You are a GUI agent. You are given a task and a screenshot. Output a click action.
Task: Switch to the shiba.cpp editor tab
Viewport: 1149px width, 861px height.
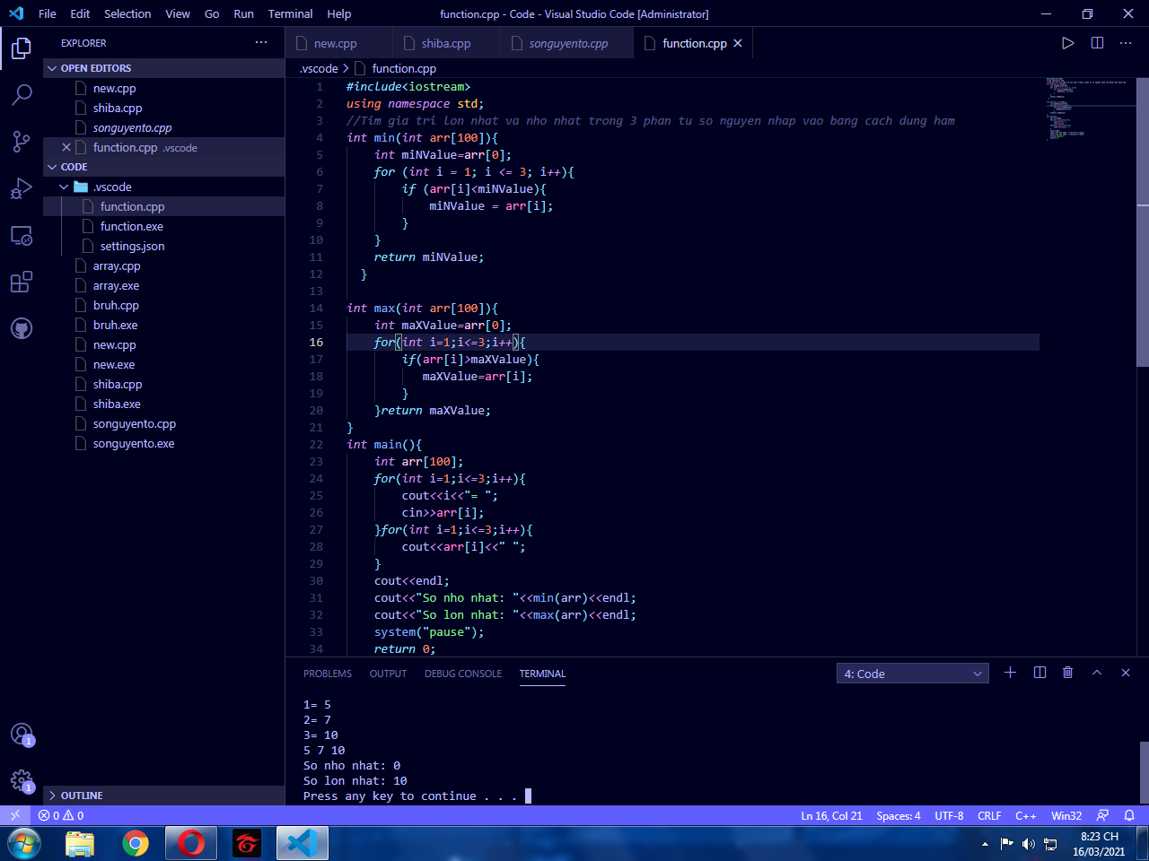pos(446,43)
